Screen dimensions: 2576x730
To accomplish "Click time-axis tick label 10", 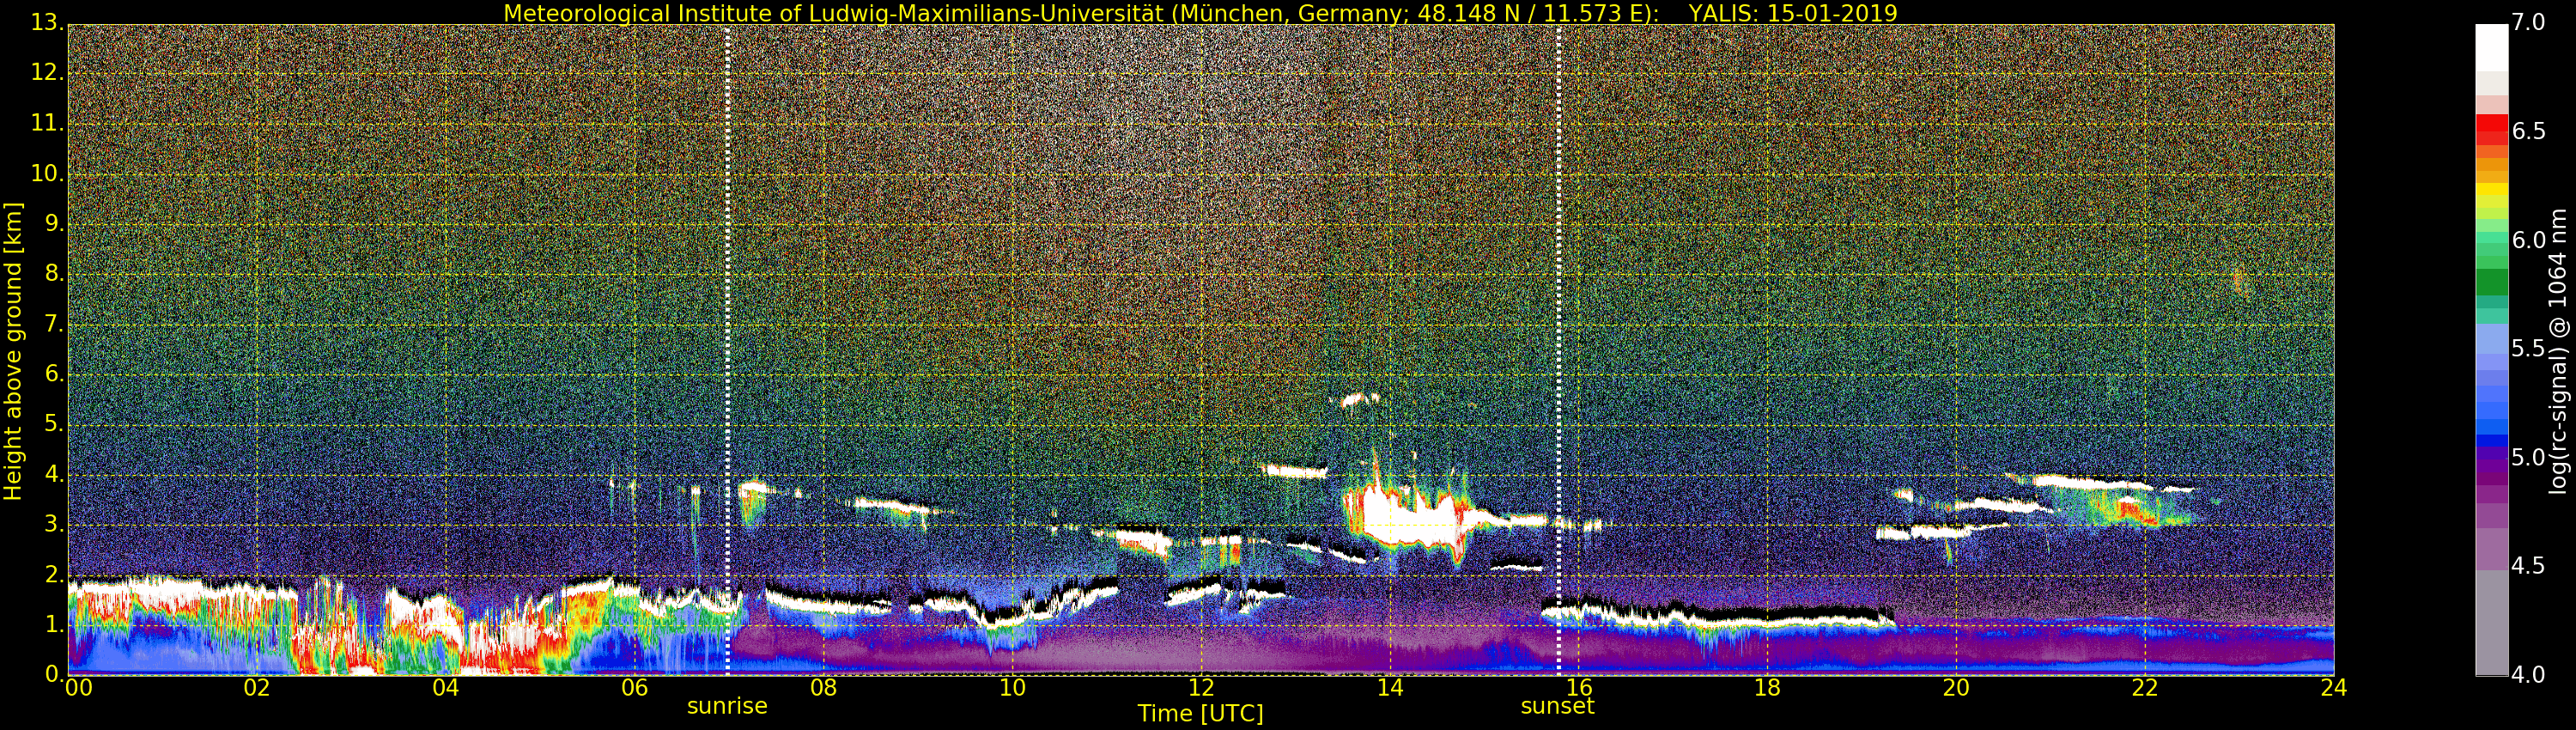I will pyautogui.click(x=1012, y=688).
